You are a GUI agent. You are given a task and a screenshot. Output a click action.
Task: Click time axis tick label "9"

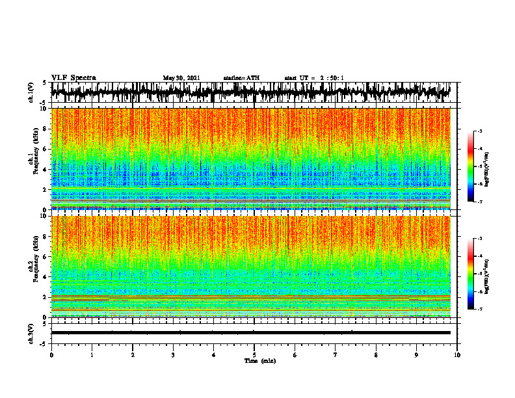click(x=416, y=355)
